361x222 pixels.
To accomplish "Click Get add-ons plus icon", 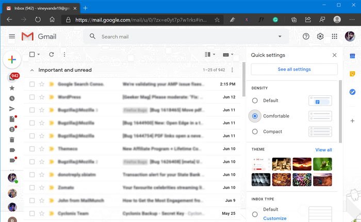I will tap(352, 121).
